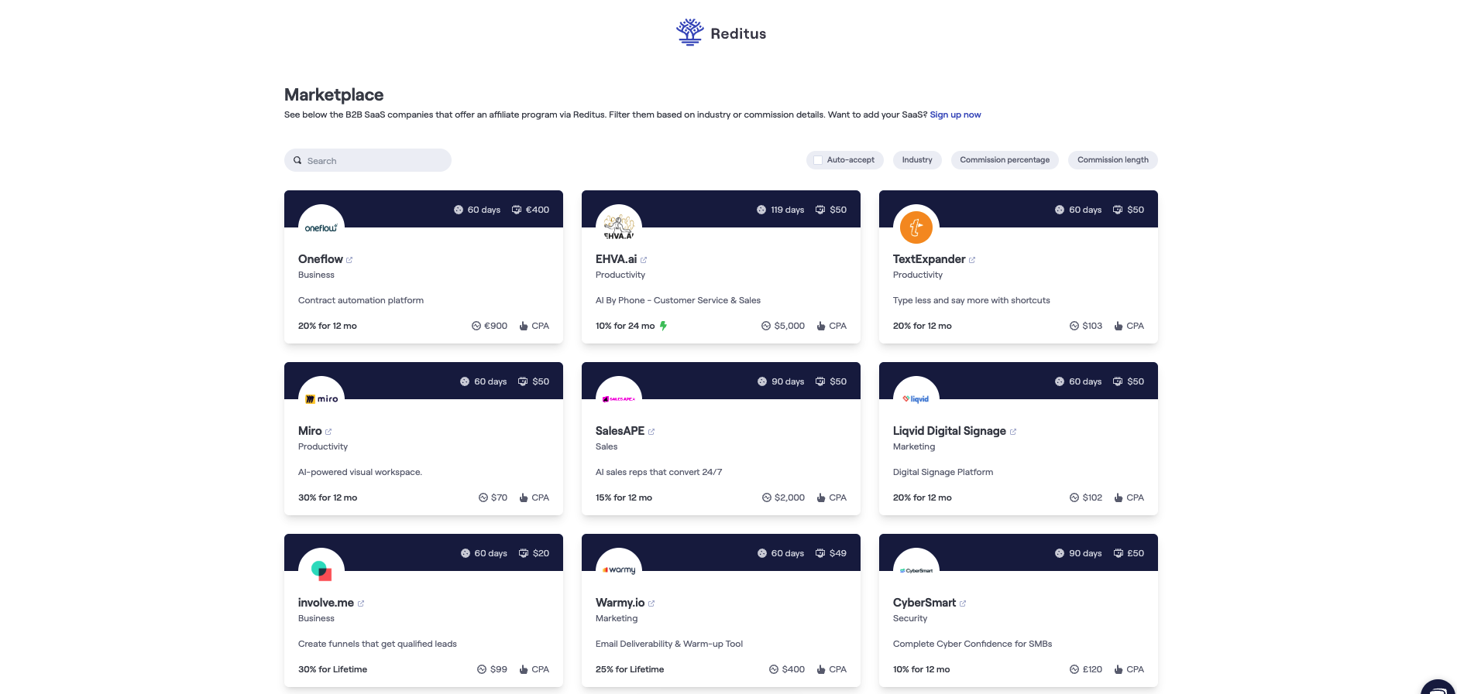Open Liqvid Digital Signage external link icon
The height and width of the screenshot is (694, 1457).
click(1013, 432)
